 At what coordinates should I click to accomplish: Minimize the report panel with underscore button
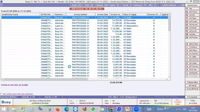click(180, 5)
